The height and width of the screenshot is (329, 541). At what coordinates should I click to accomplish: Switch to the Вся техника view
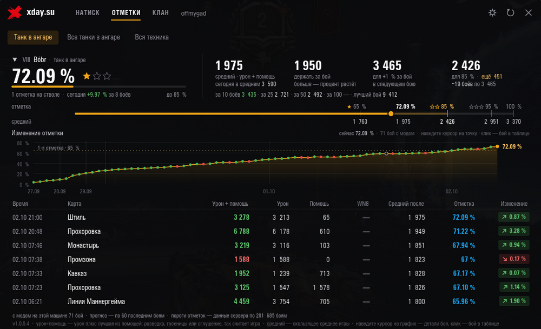(152, 37)
